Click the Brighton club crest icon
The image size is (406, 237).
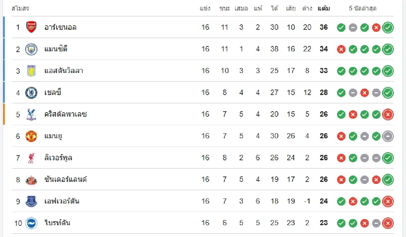tap(31, 223)
